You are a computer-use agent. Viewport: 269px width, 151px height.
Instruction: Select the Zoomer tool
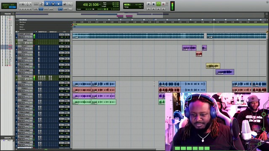tap(41, 4)
